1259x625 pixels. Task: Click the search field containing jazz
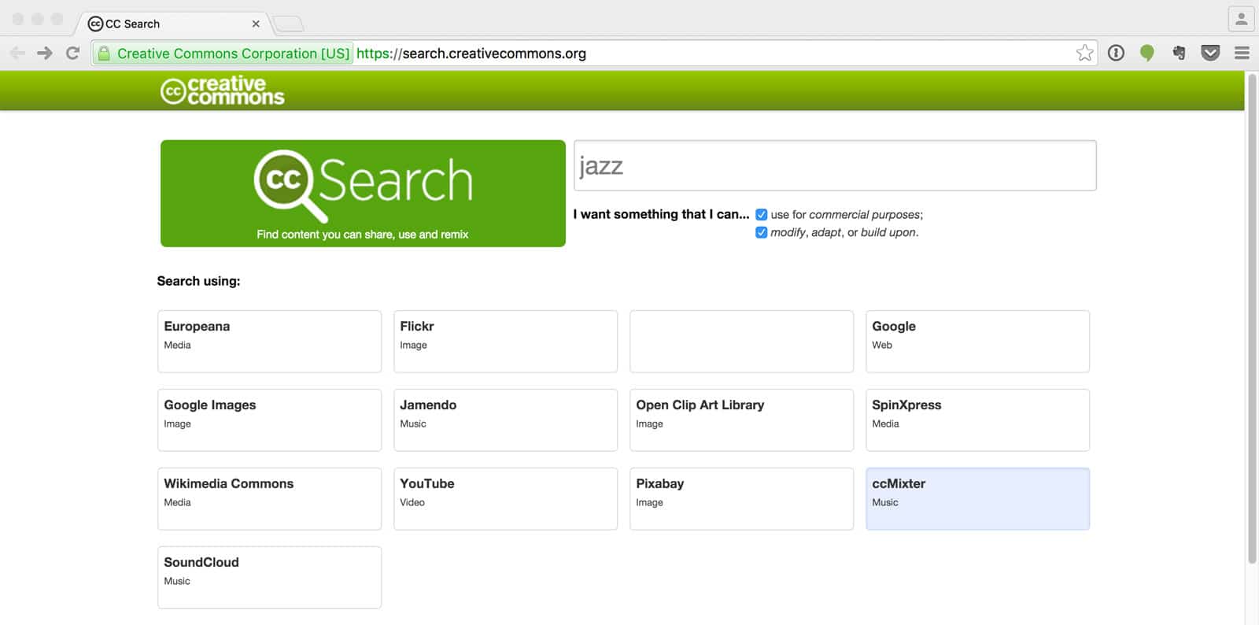click(x=834, y=166)
